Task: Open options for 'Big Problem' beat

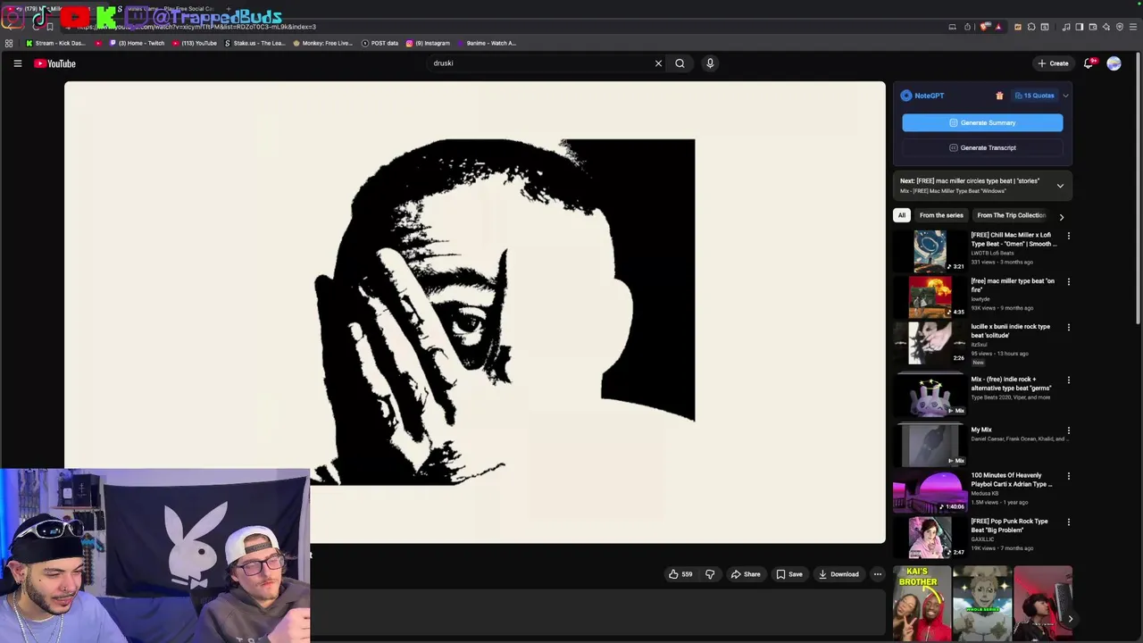Action: tap(1068, 522)
